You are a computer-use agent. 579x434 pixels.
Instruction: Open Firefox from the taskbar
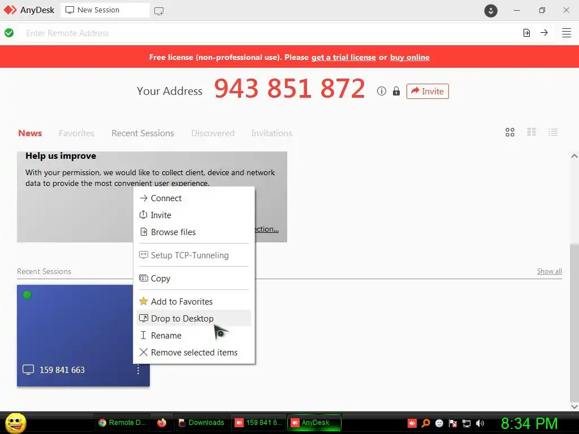pos(162,423)
